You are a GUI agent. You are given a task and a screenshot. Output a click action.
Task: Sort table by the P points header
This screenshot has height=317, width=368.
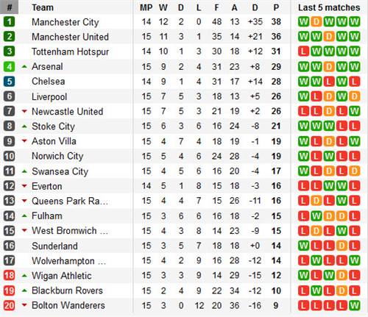[x=276, y=7]
